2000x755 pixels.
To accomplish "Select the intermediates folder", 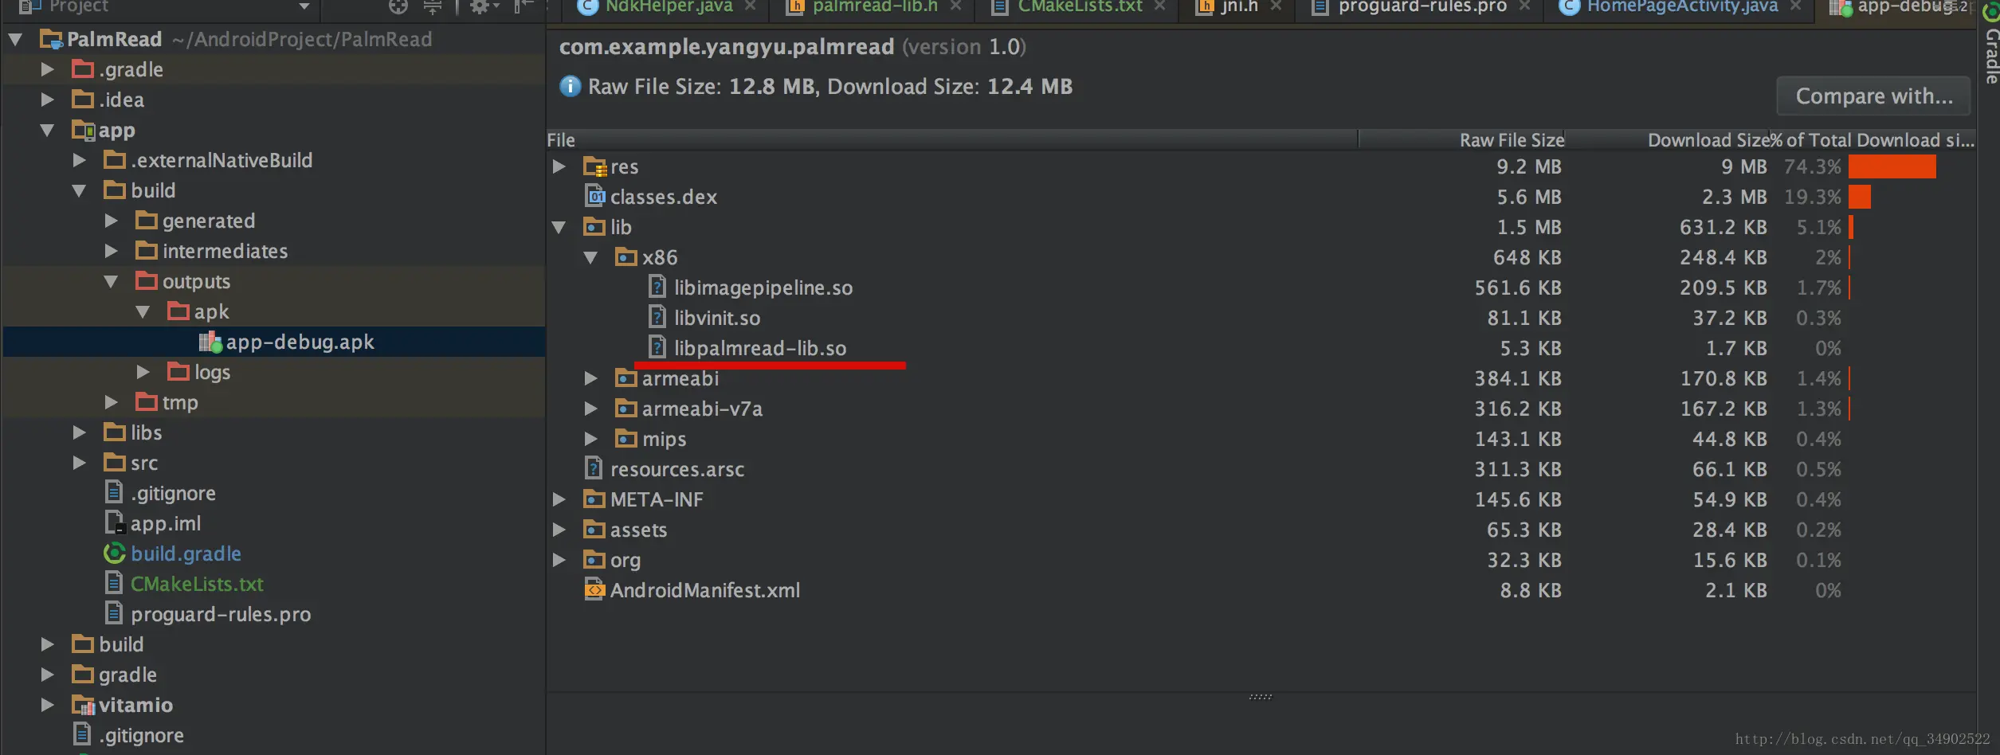I will tap(225, 251).
